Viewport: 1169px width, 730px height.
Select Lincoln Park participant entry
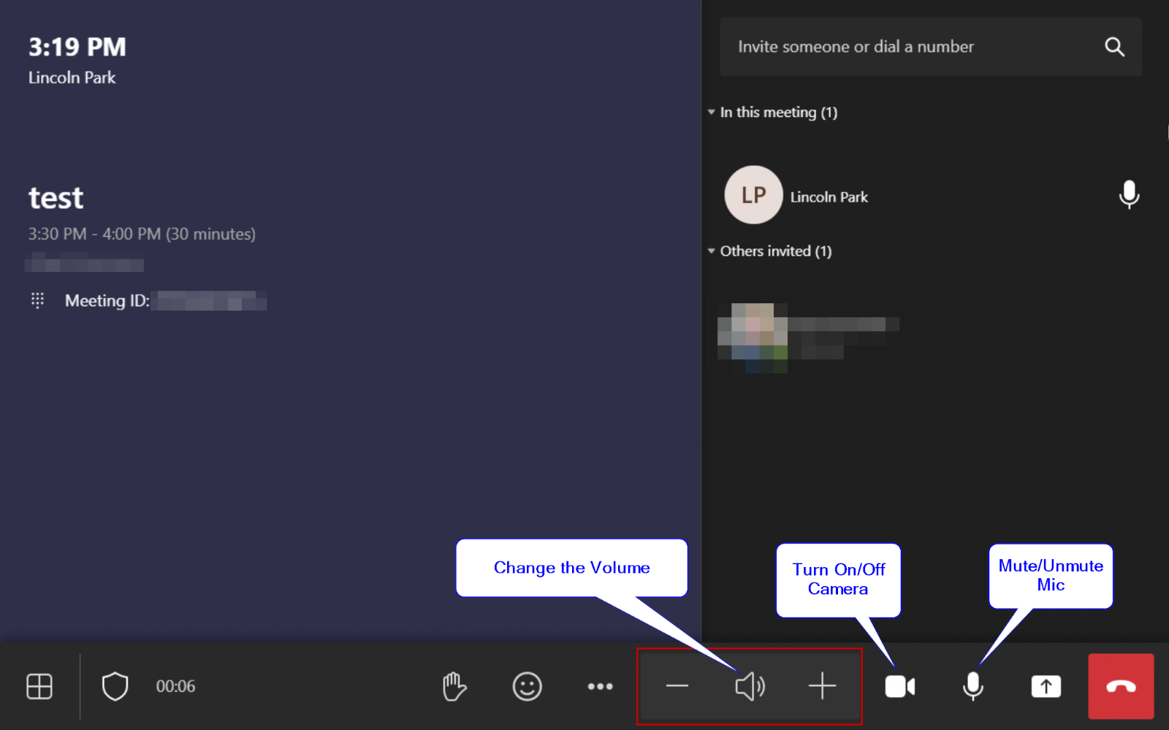click(x=829, y=197)
